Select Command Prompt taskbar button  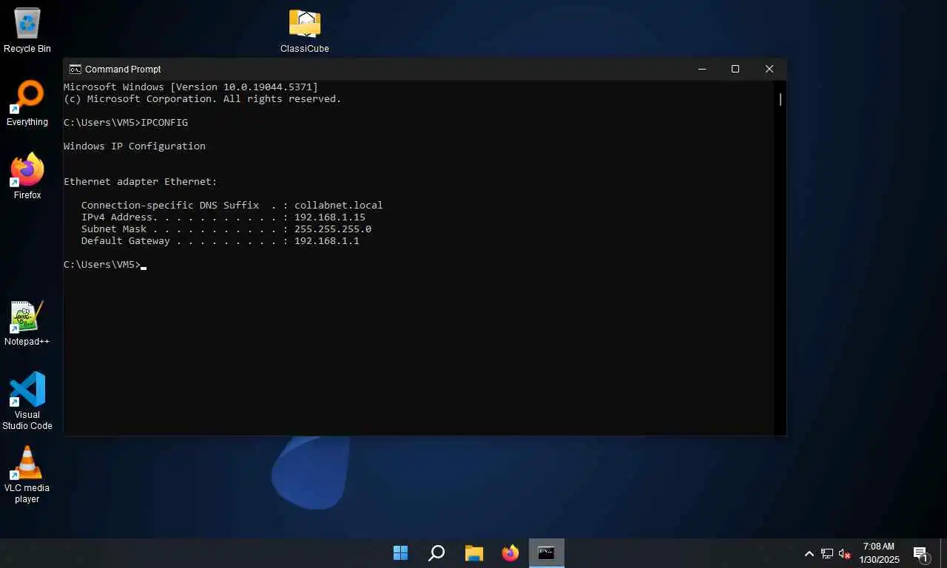click(x=547, y=552)
